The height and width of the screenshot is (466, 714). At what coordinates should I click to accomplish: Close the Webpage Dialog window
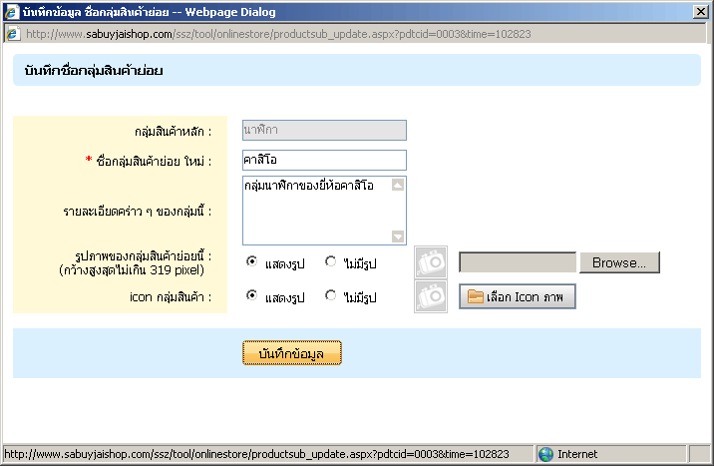[700, 12]
